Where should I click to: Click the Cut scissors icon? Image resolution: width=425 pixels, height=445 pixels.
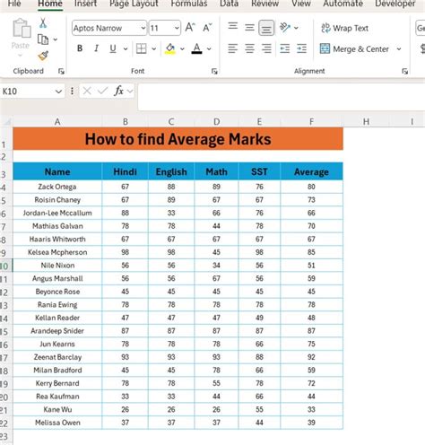click(x=43, y=23)
